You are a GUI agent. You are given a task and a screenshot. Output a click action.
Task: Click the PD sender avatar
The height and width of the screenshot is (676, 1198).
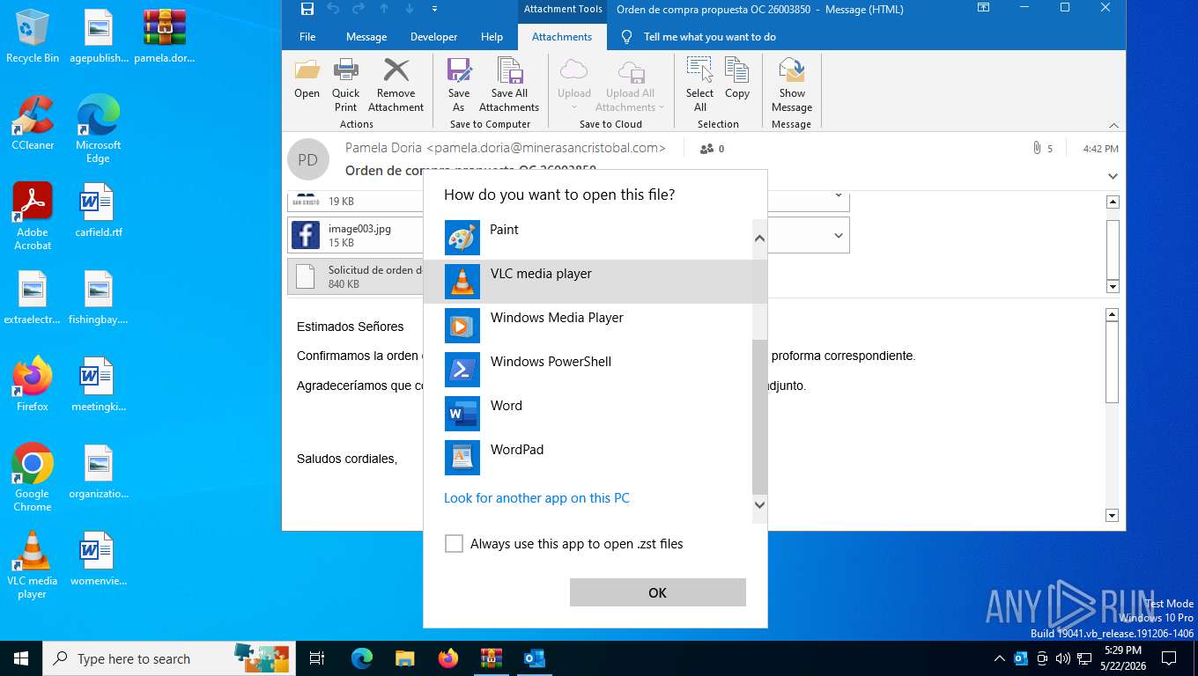tap(307, 159)
